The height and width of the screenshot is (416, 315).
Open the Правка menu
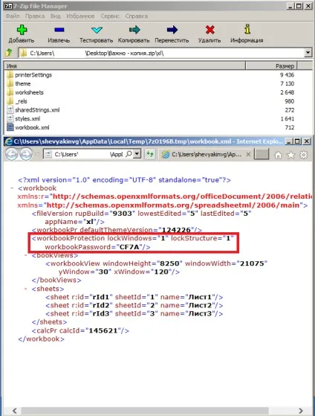click(35, 16)
